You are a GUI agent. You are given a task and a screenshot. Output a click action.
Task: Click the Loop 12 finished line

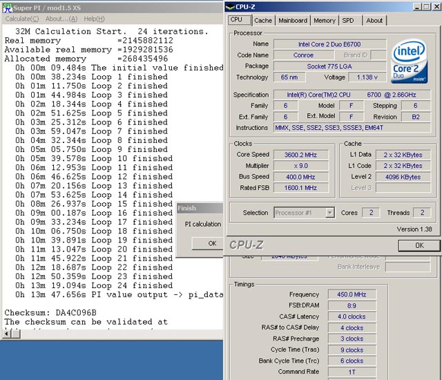coord(94,177)
